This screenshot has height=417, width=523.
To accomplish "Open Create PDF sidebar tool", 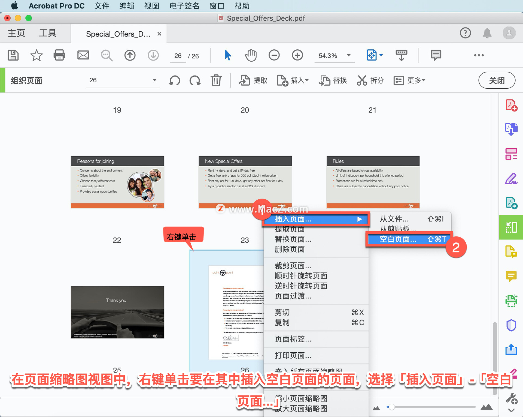I will [511, 105].
